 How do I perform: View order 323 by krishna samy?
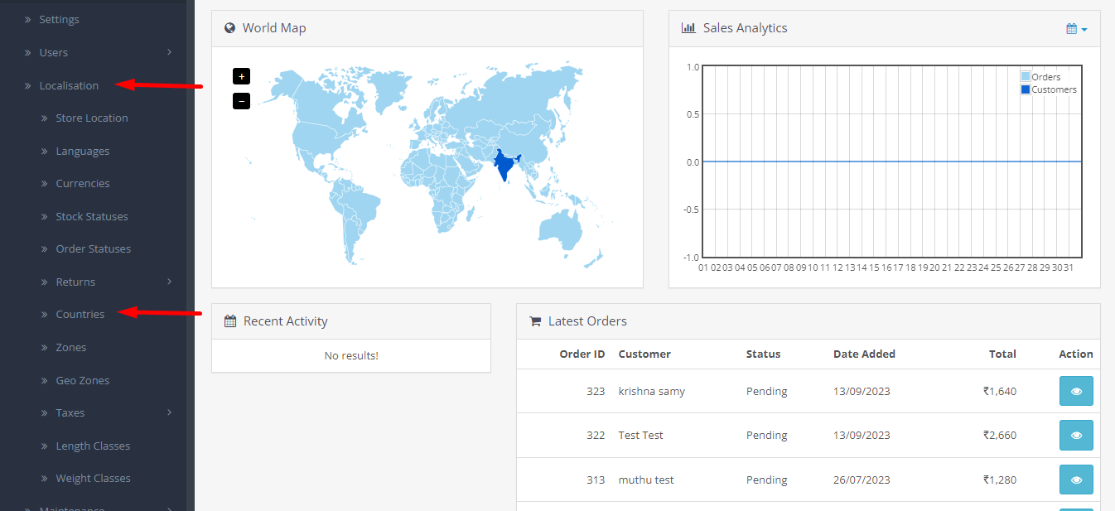(1076, 391)
